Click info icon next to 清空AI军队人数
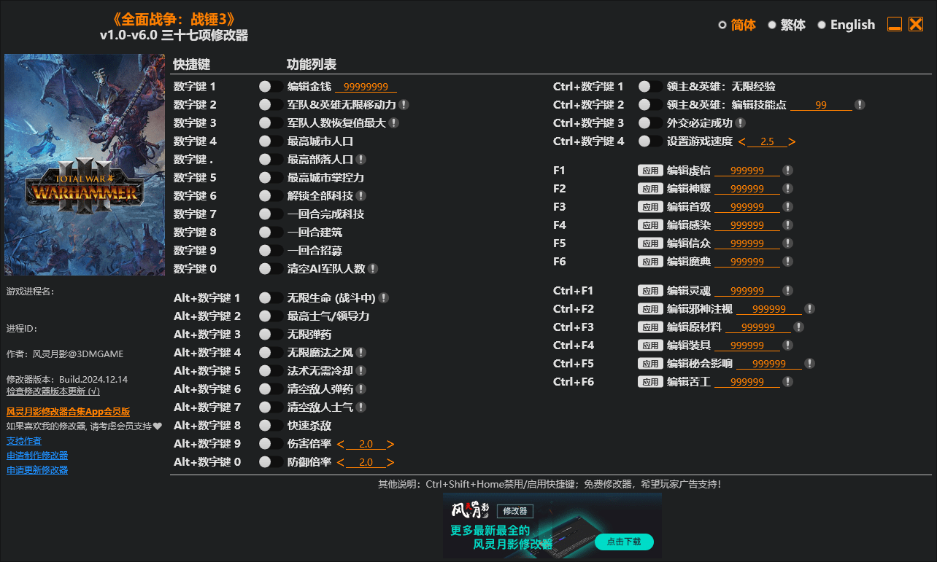 pos(372,269)
